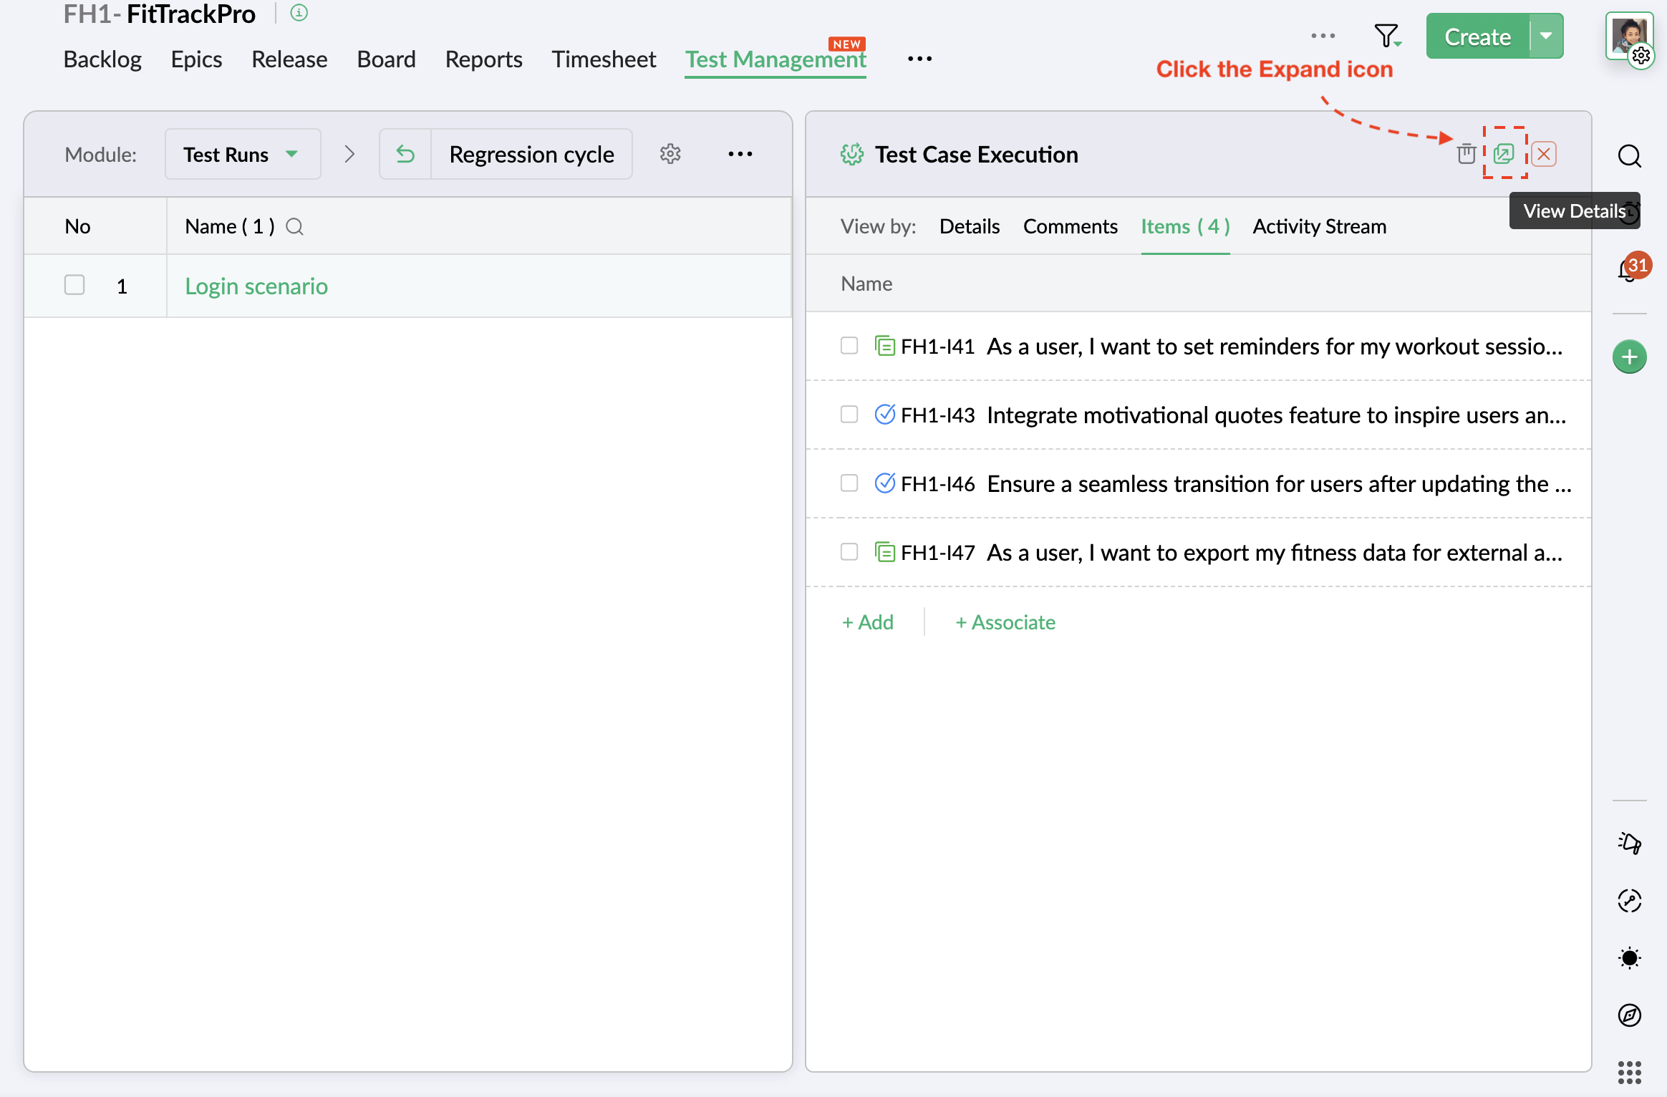Viewport: 1667px width, 1097px height.
Task: Switch to the Activity Stream tab
Action: 1319,227
